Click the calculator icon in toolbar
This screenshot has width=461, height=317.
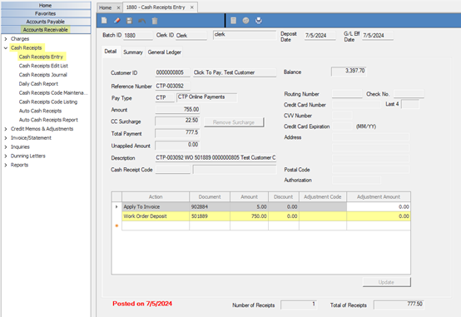[234, 21]
